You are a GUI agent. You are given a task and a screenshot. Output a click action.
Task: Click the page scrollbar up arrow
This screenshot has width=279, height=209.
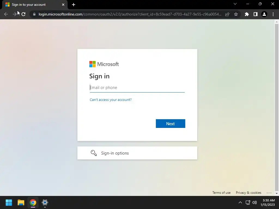pyautogui.click(x=277, y=22)
